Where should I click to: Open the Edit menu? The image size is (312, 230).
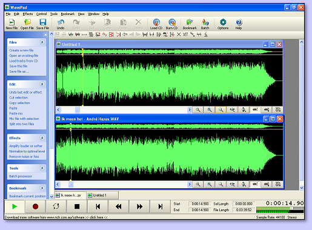tap(16, 14)
